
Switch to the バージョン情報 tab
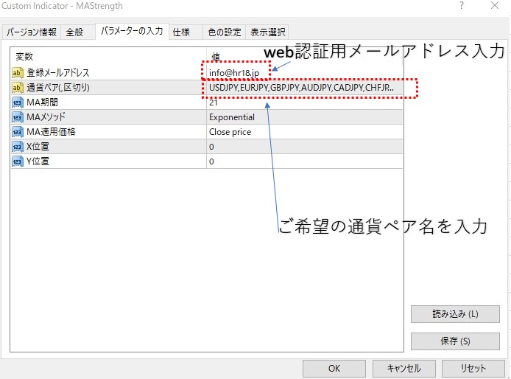(x=32, y=32)
